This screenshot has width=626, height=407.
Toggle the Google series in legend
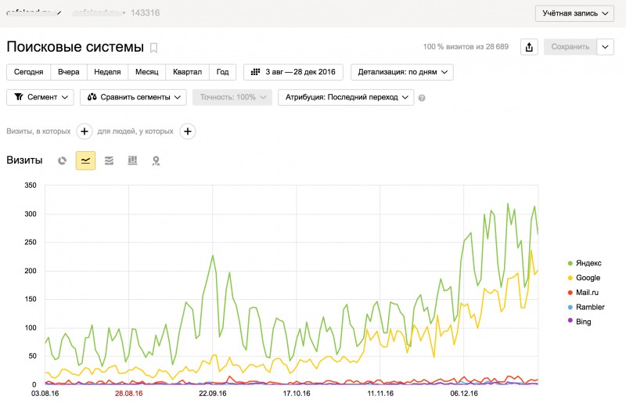coord(584,278)
